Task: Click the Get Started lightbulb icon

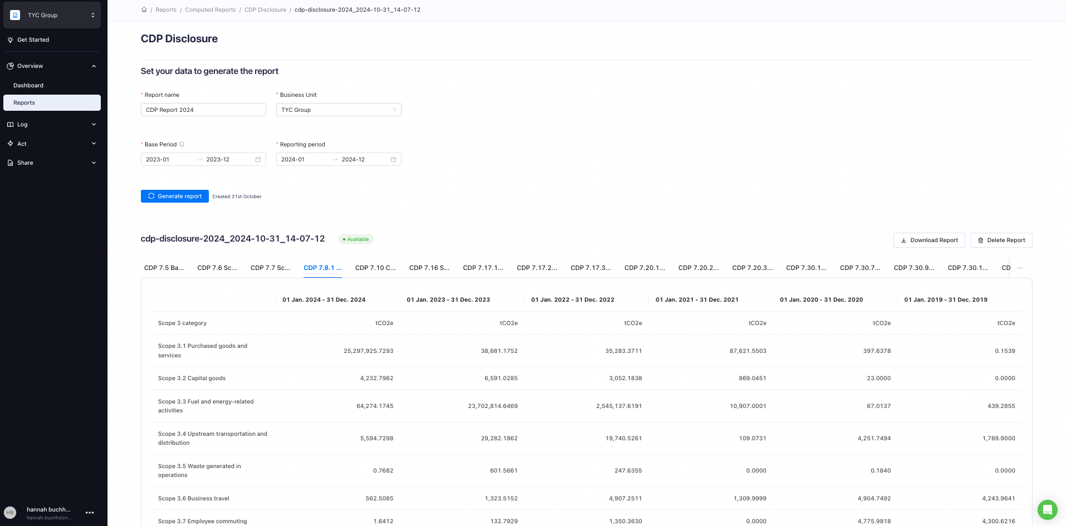Action: click(10, 40)
